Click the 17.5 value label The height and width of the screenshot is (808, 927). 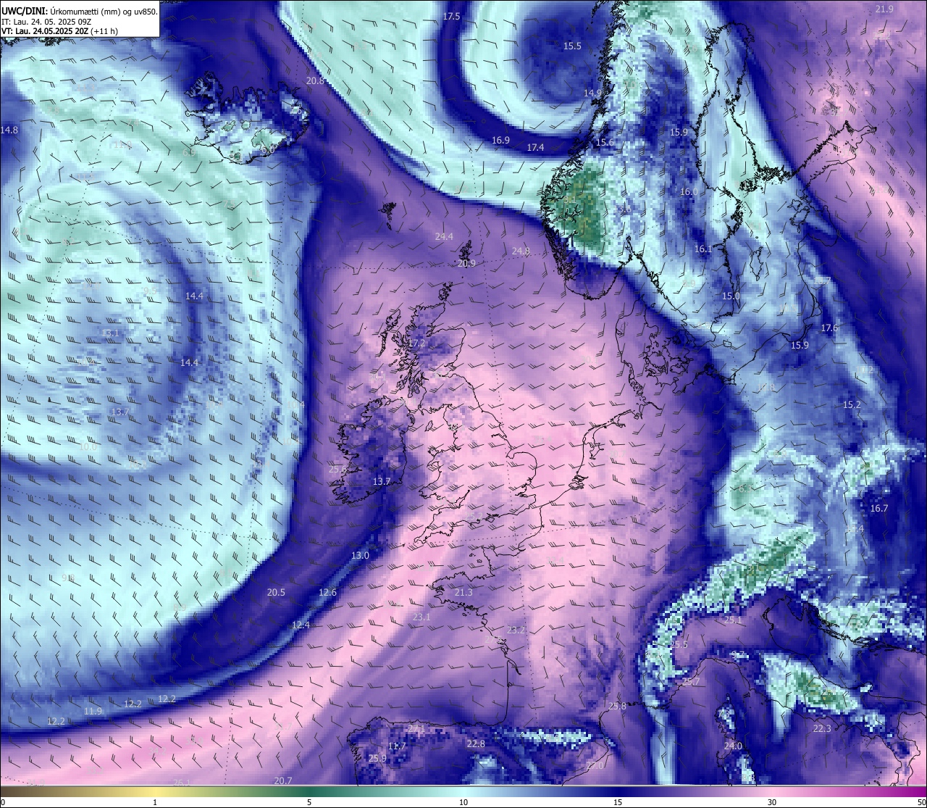click(x=451, y=16)
